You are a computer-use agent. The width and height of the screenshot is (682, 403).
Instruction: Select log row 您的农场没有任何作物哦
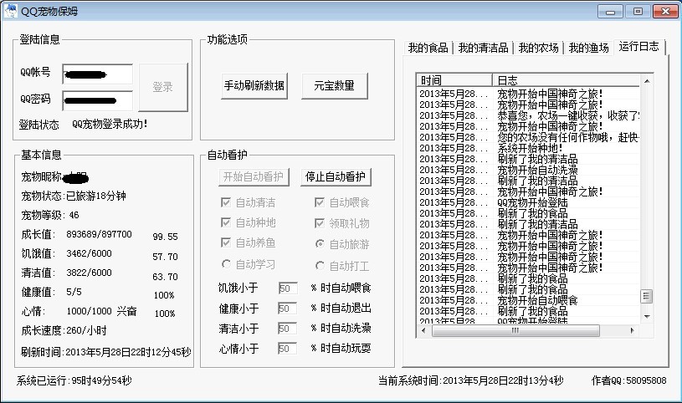click(529, 137)
